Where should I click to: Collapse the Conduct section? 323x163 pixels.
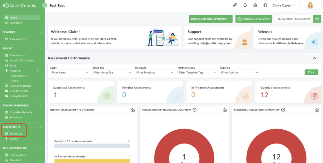pos(41,32)
